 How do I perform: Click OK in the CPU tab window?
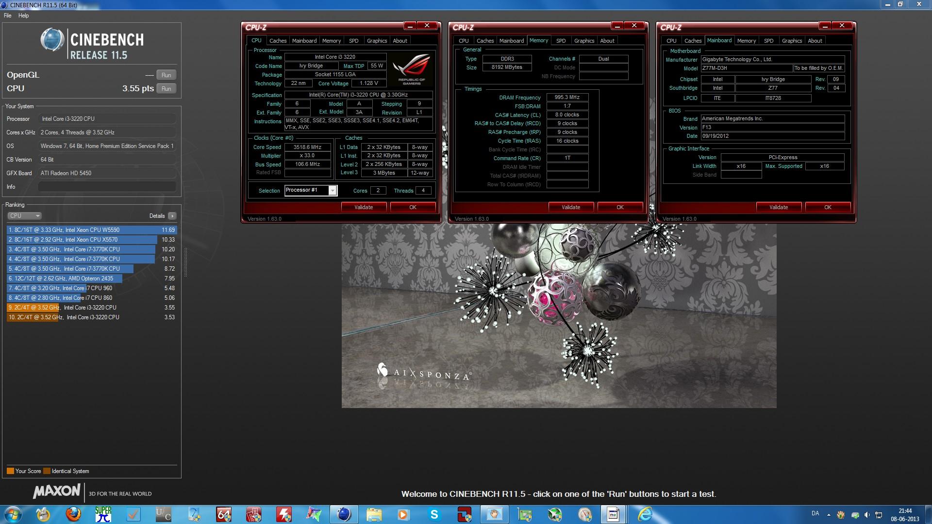pos(413,207)
